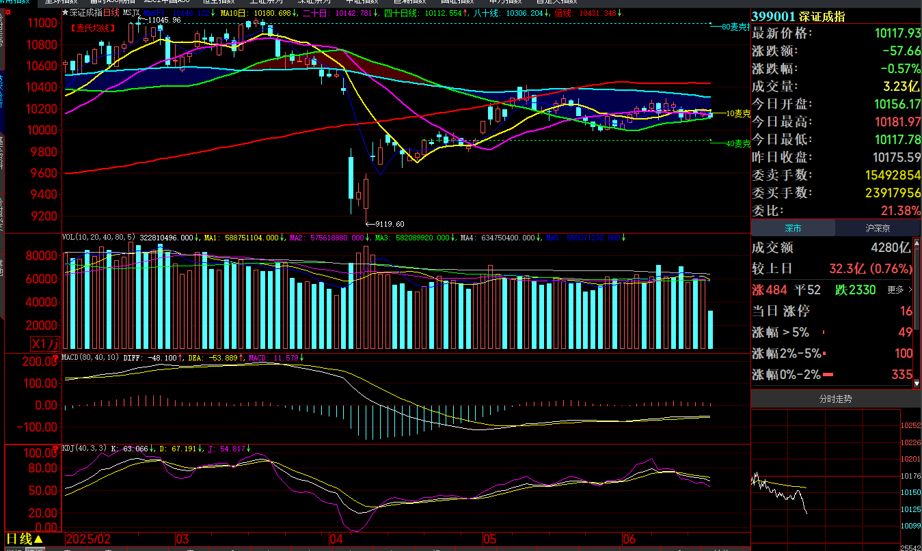Open the 分时走势 panel header
Screen dimensions: 922x551
coord(836,399)
